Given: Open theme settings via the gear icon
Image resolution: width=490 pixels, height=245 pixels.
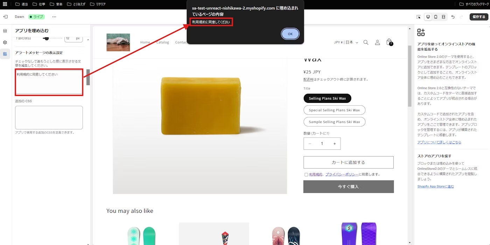Looking at the screenshot, I should coord(5,42).
